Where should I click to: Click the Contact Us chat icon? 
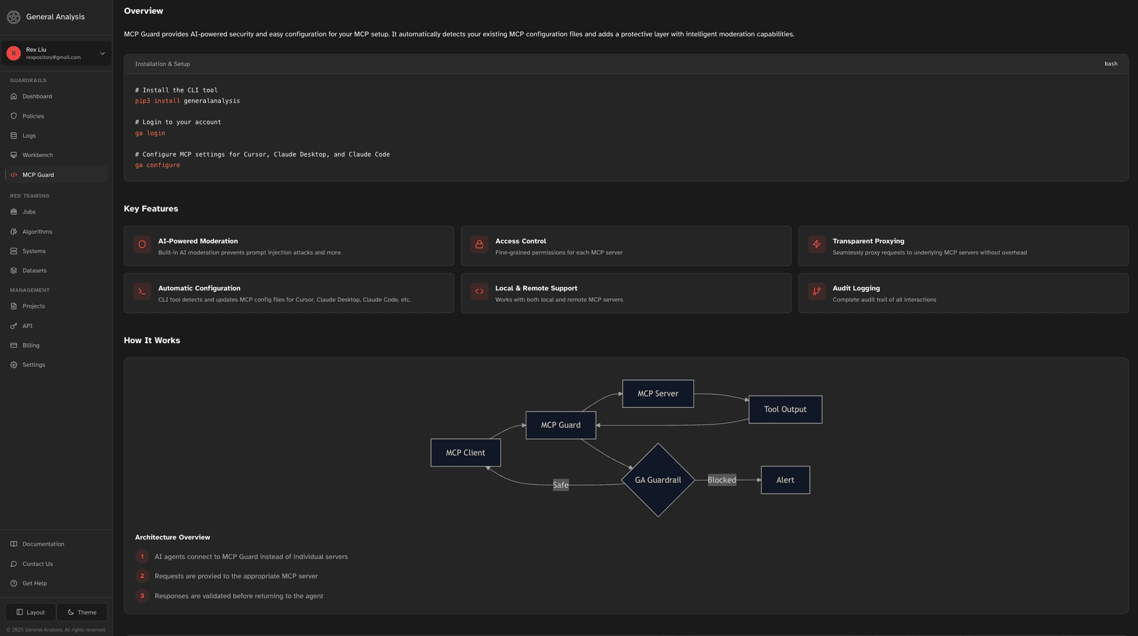click(14, 564)
